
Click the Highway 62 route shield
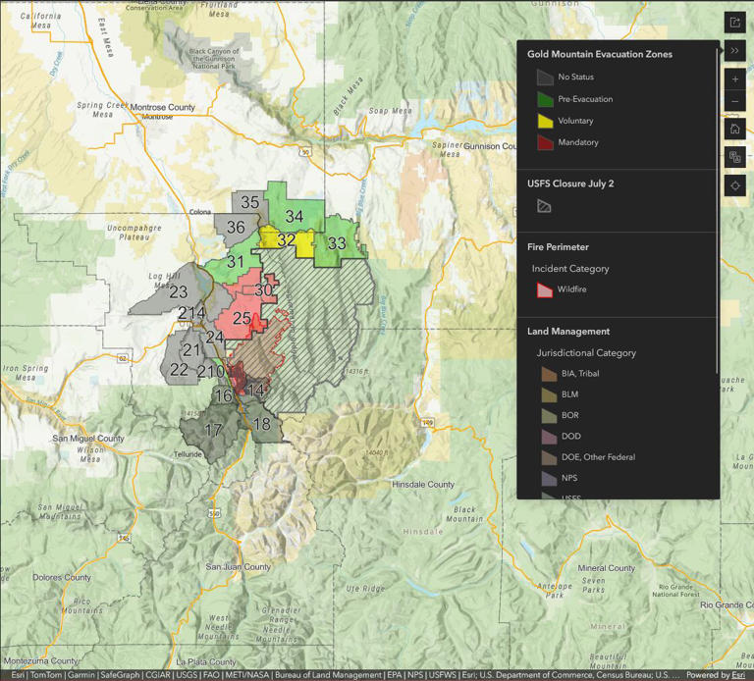tap(123, 358)
